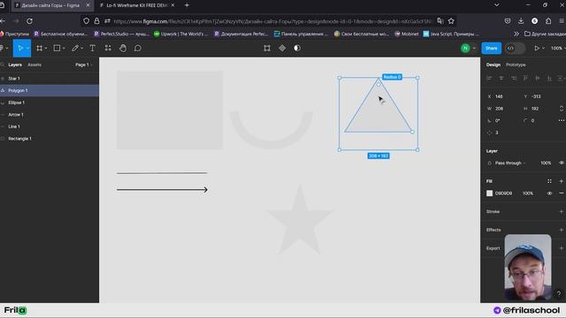Click the Present play icon
This screenshot has width=566, height=318.
[x=537, y=49]
